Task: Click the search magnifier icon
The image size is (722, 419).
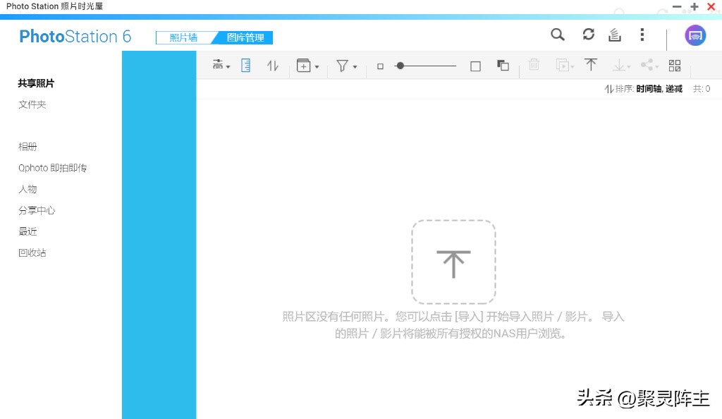Action: tap(557, 35)
